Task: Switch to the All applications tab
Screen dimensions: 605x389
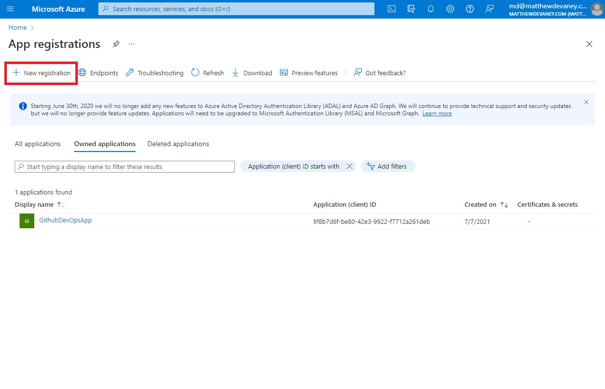Action: [38, 144]
